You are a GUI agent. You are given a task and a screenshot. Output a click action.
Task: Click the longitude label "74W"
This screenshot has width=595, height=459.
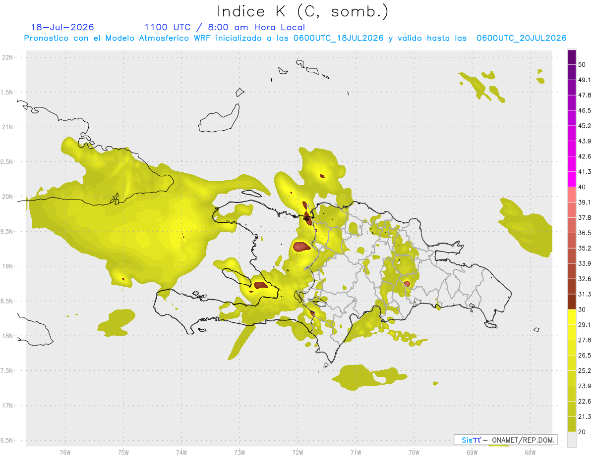coord(181,453)
